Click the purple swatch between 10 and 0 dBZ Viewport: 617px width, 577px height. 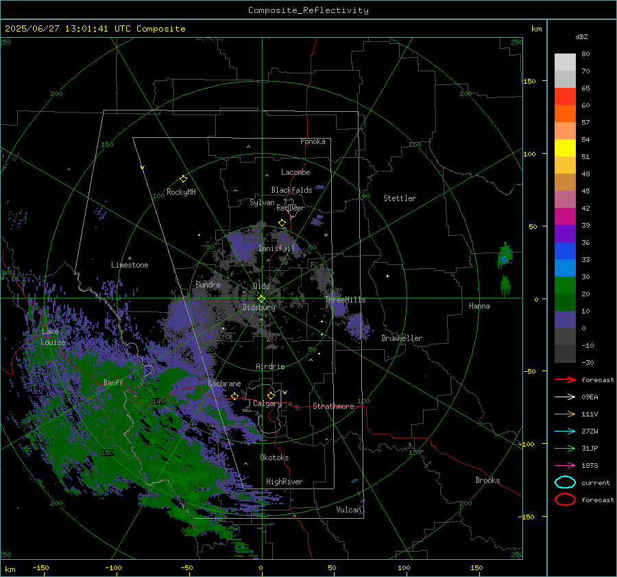pyautogui.click(x=565, y=320)
